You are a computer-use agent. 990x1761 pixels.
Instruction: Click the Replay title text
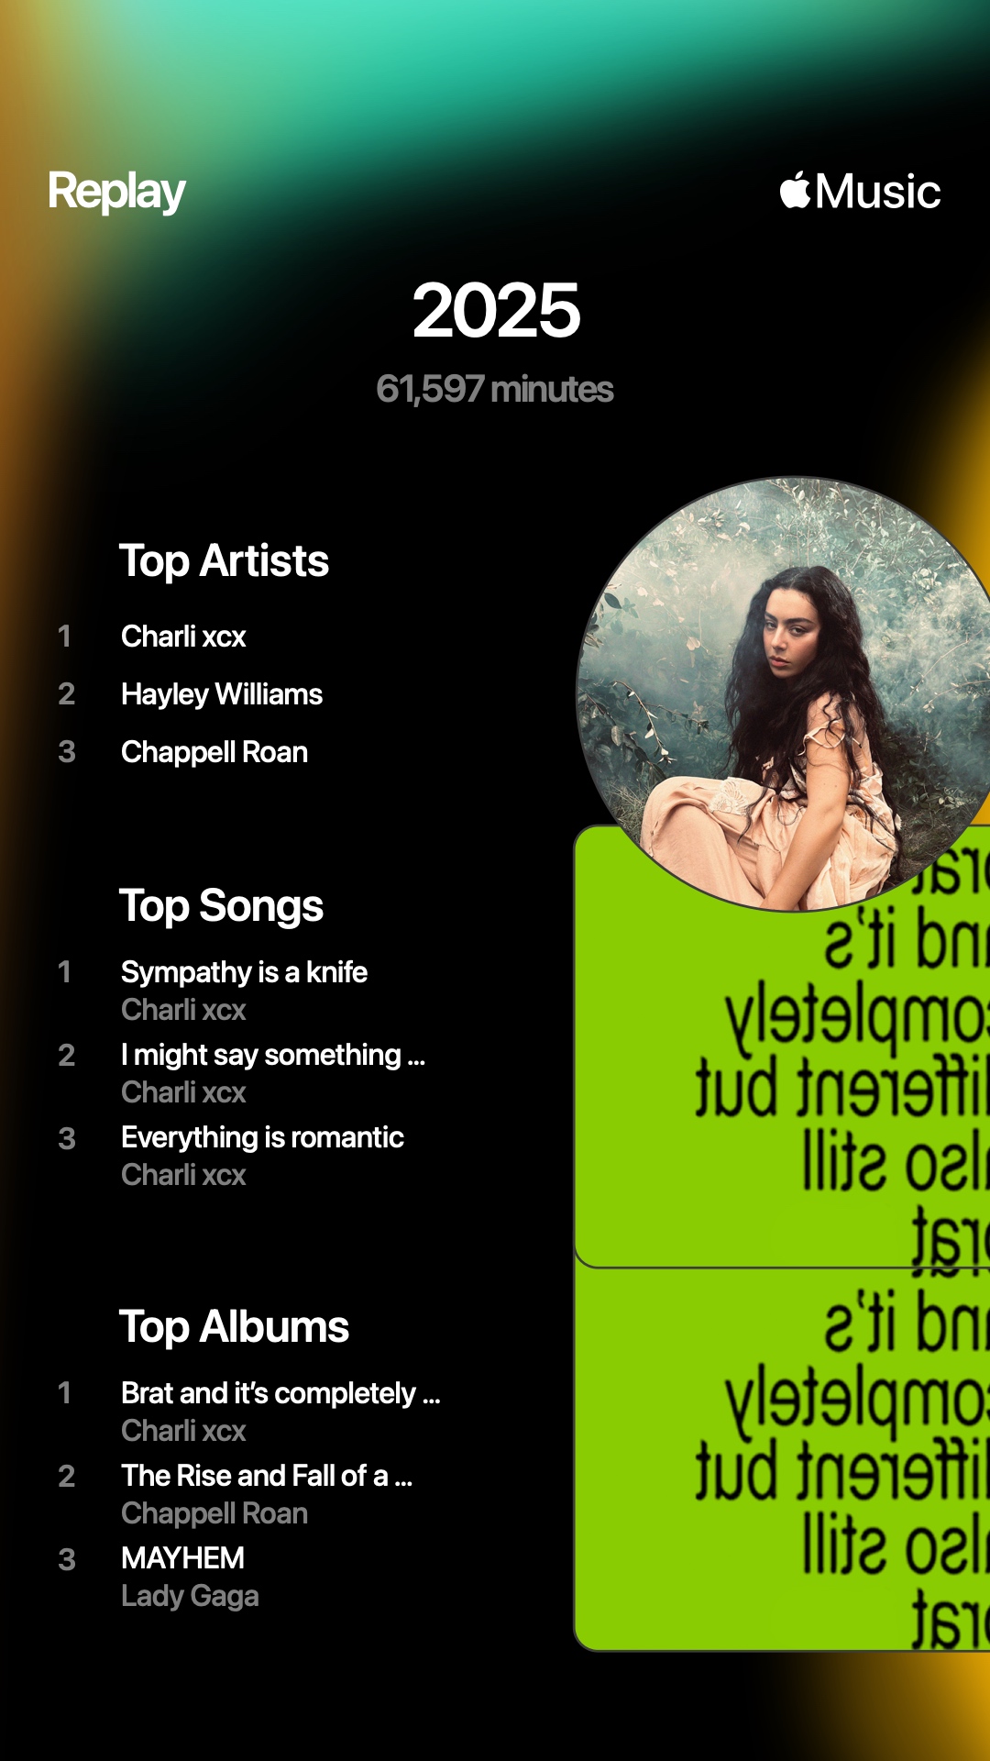[116, 192]
